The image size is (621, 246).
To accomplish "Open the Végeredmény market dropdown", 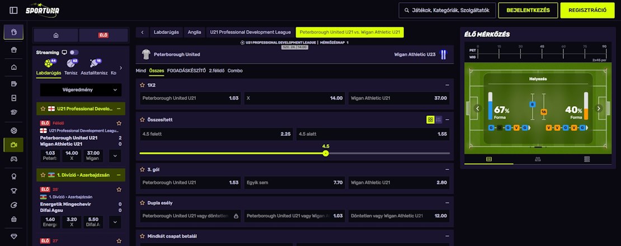I will 81,90.
